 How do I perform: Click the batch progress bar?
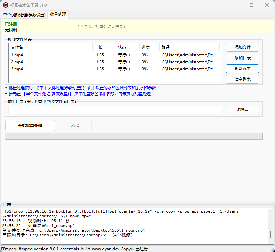coord(134,136)
